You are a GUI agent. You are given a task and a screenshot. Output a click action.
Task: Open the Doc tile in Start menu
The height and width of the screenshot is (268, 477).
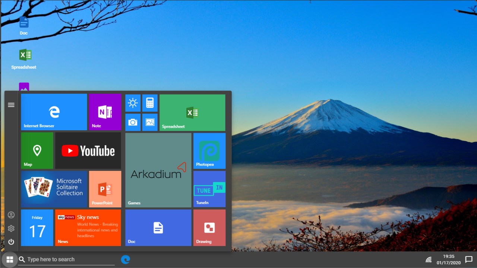158,228
